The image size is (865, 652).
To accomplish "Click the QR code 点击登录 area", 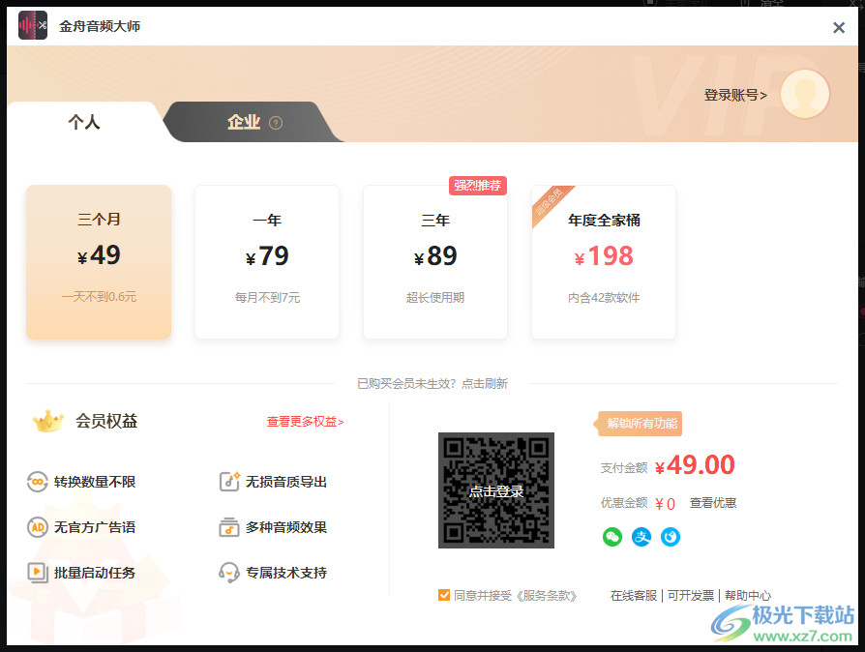I will (x=496, y=490).
